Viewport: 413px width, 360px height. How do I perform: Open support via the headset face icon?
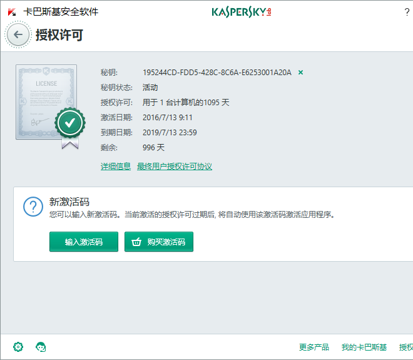tap(41, 347)
